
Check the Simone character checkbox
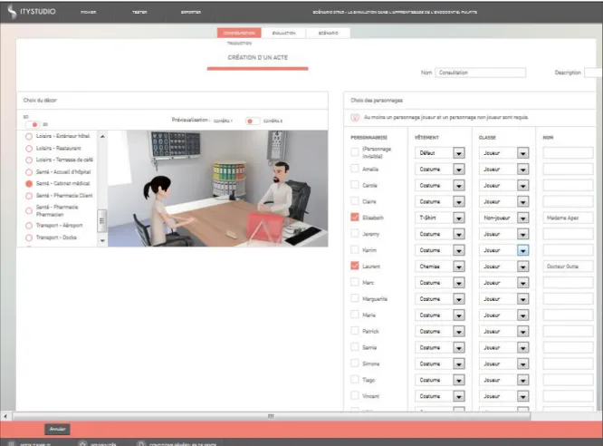click(355, 363)
